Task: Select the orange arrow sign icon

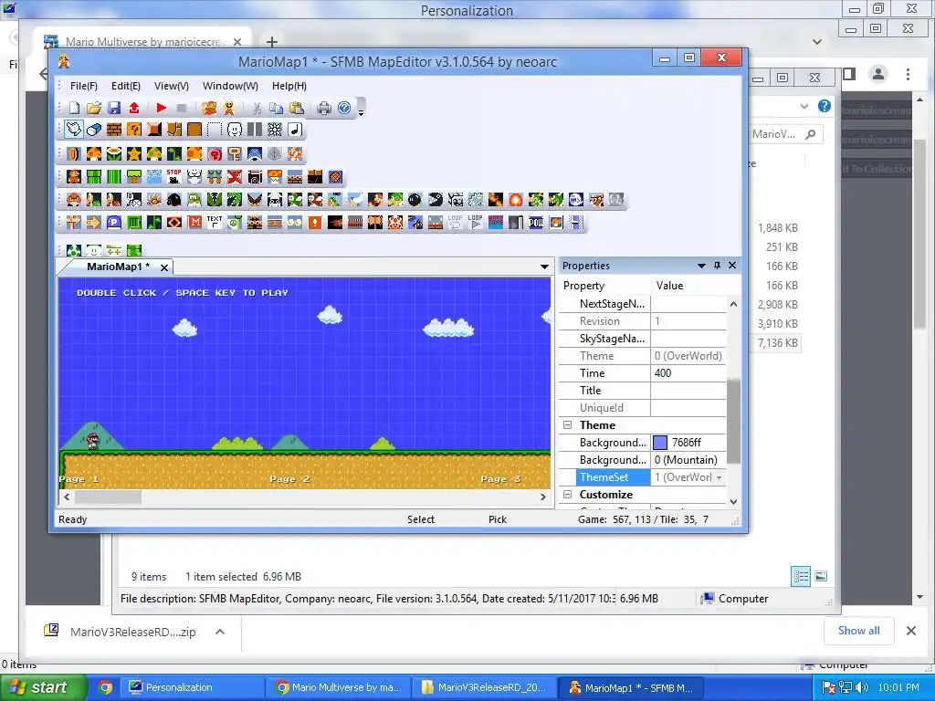Action: (94, 223)
